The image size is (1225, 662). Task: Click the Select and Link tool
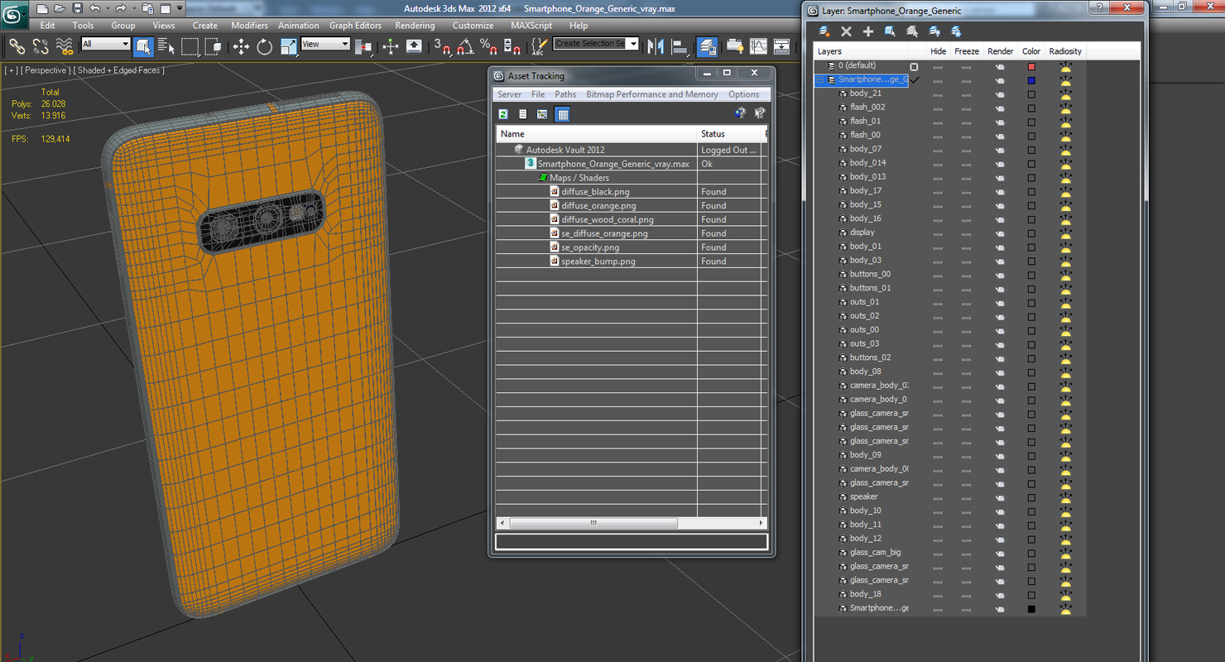(x=17, y=46)
